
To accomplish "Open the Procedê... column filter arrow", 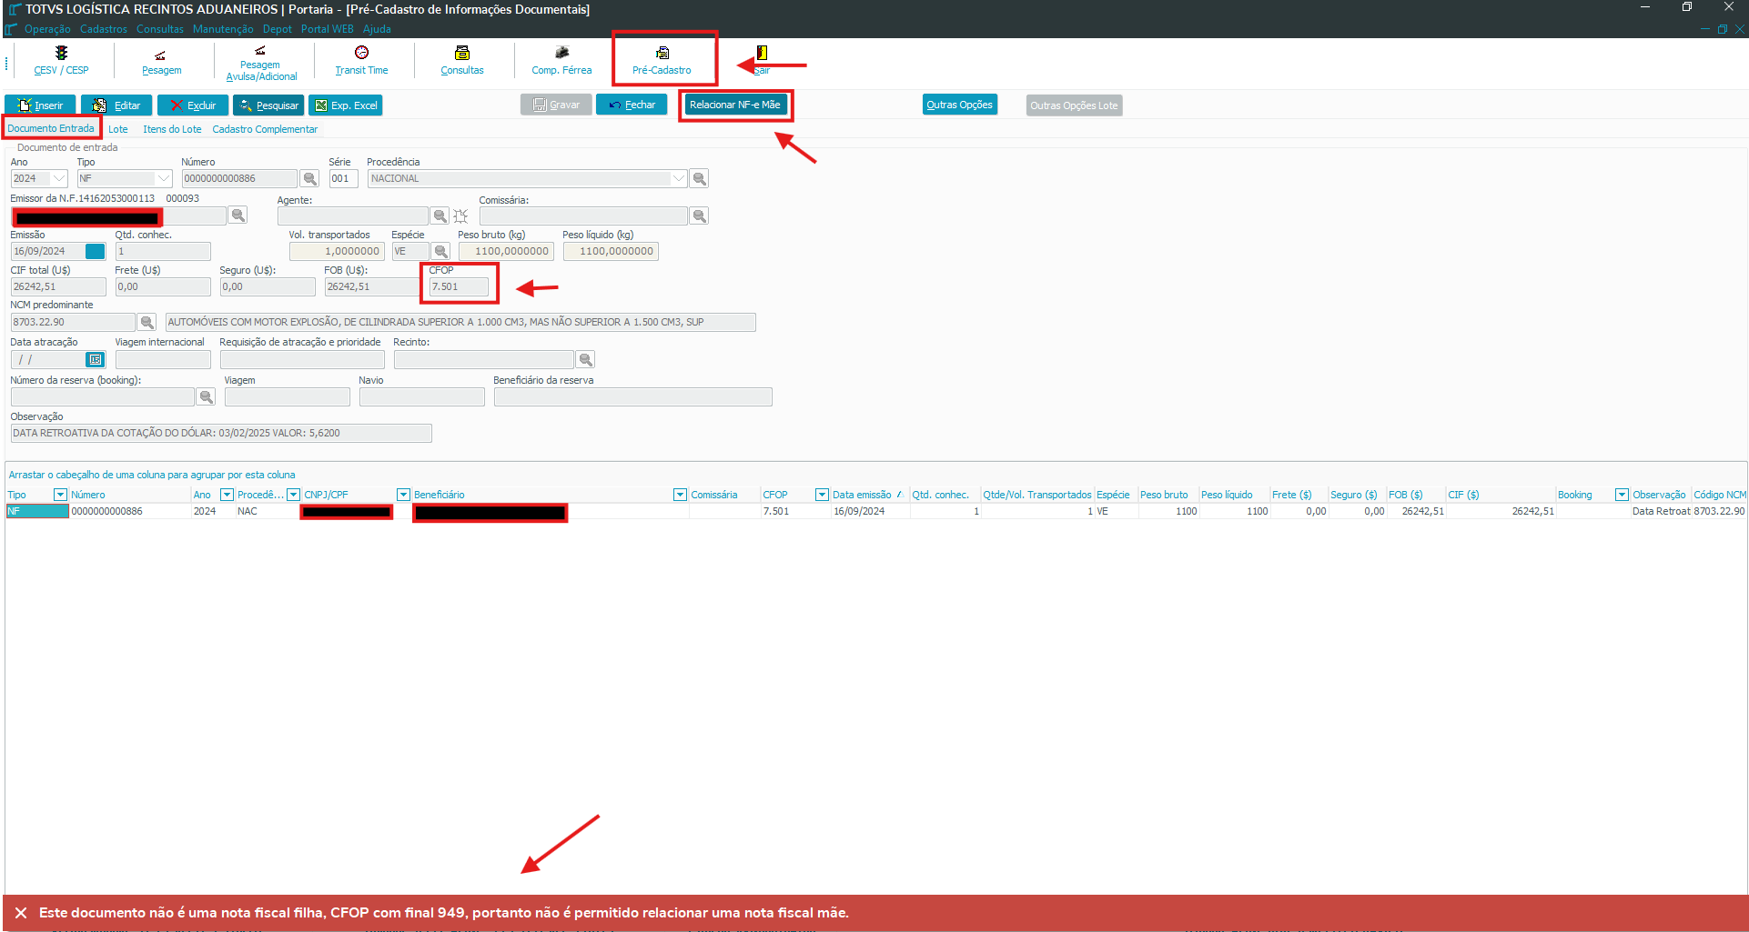I will pos(293,495).
